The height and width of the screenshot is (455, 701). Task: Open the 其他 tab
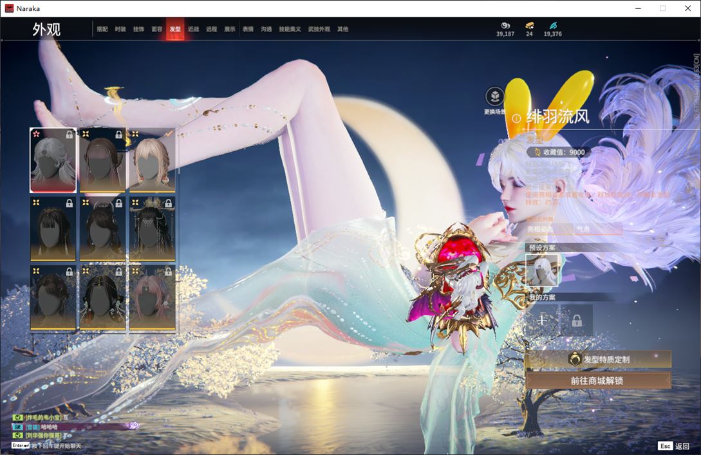pyautogui.click(x=342, y=29)
